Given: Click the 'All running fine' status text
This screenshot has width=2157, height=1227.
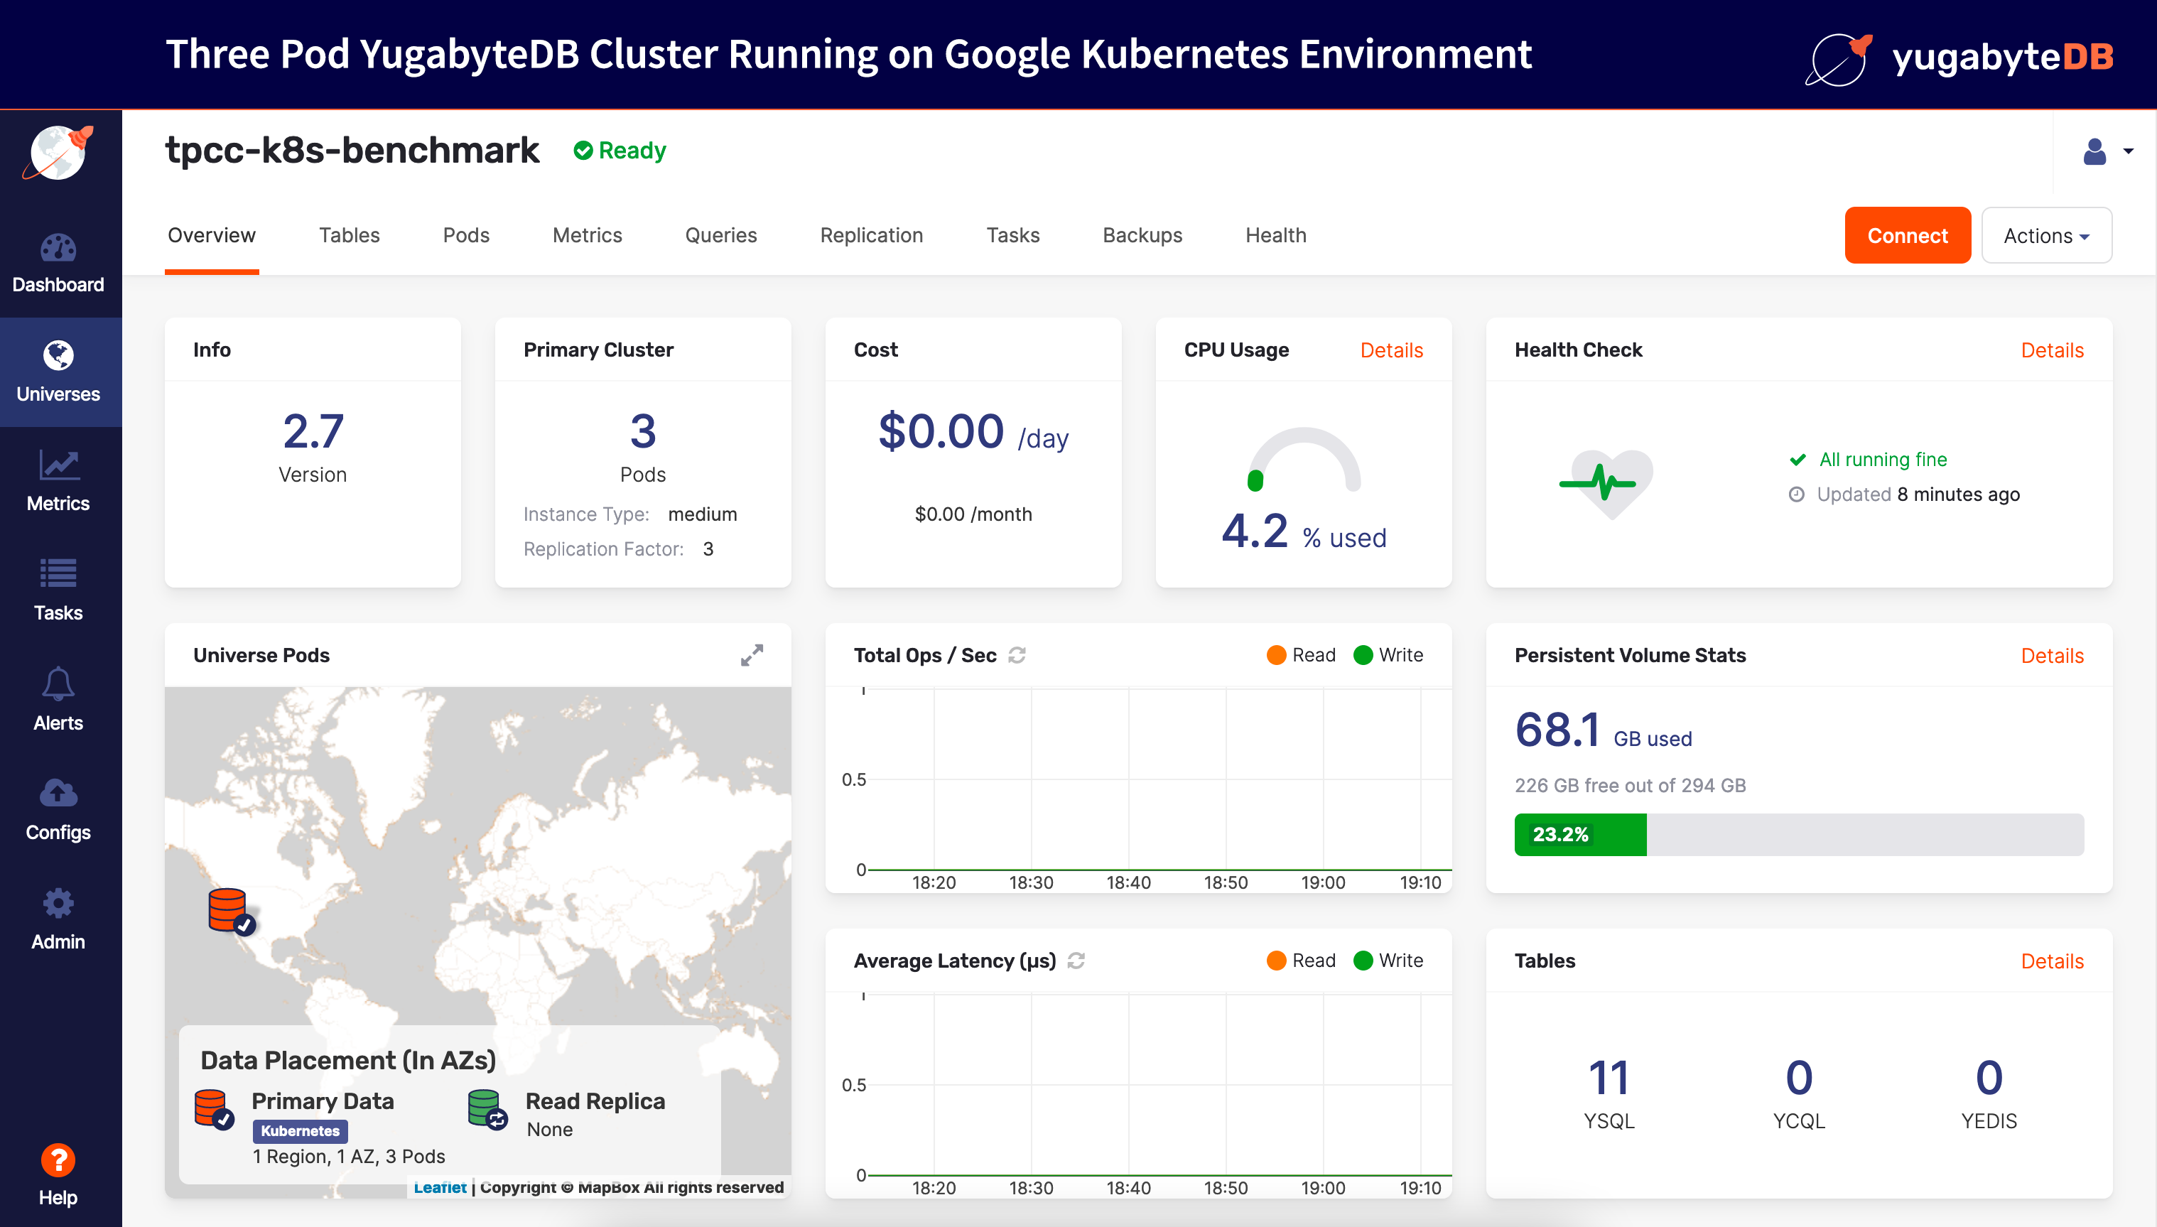Looking at the screenshot, I should pyautogui.click(x=1882, y=459).
